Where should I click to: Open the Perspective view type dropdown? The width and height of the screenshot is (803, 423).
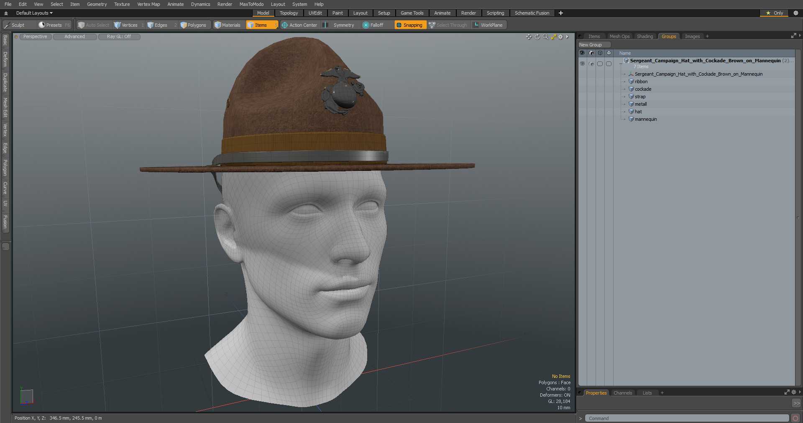[x=35, y=37]
